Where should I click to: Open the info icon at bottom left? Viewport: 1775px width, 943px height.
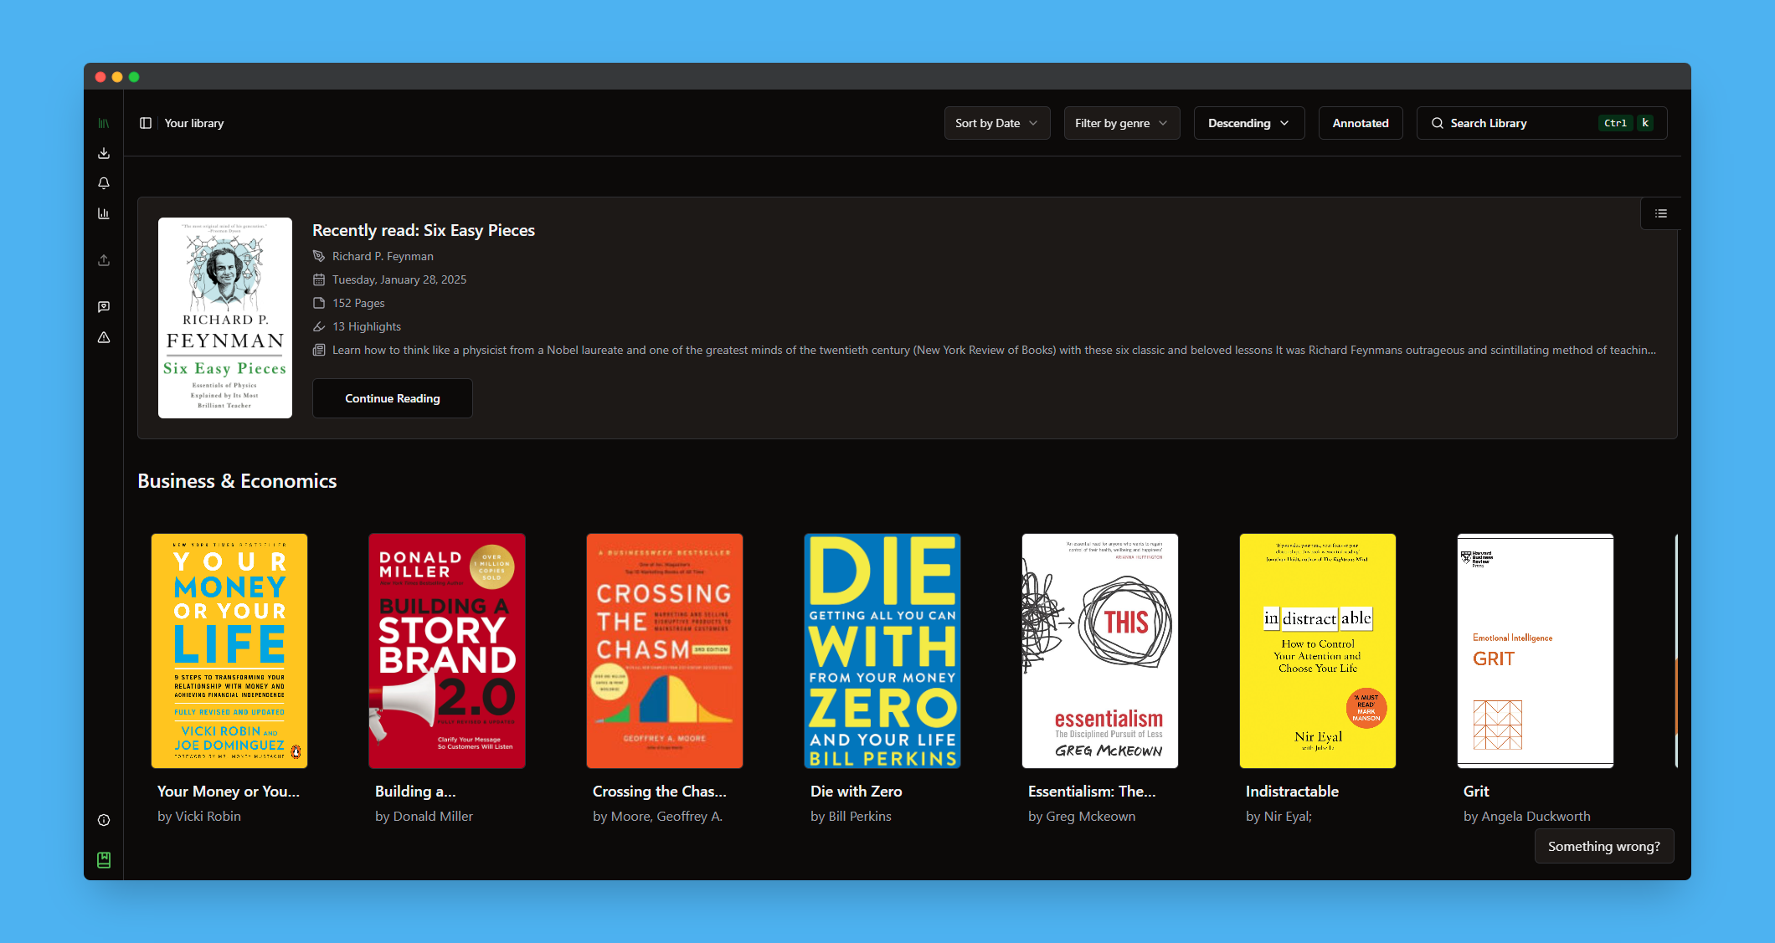[104, 820]
